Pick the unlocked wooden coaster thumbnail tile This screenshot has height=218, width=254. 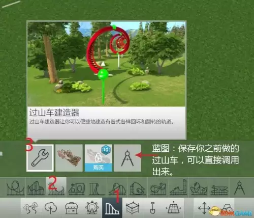pyautogui.click(x=69, y=158)
